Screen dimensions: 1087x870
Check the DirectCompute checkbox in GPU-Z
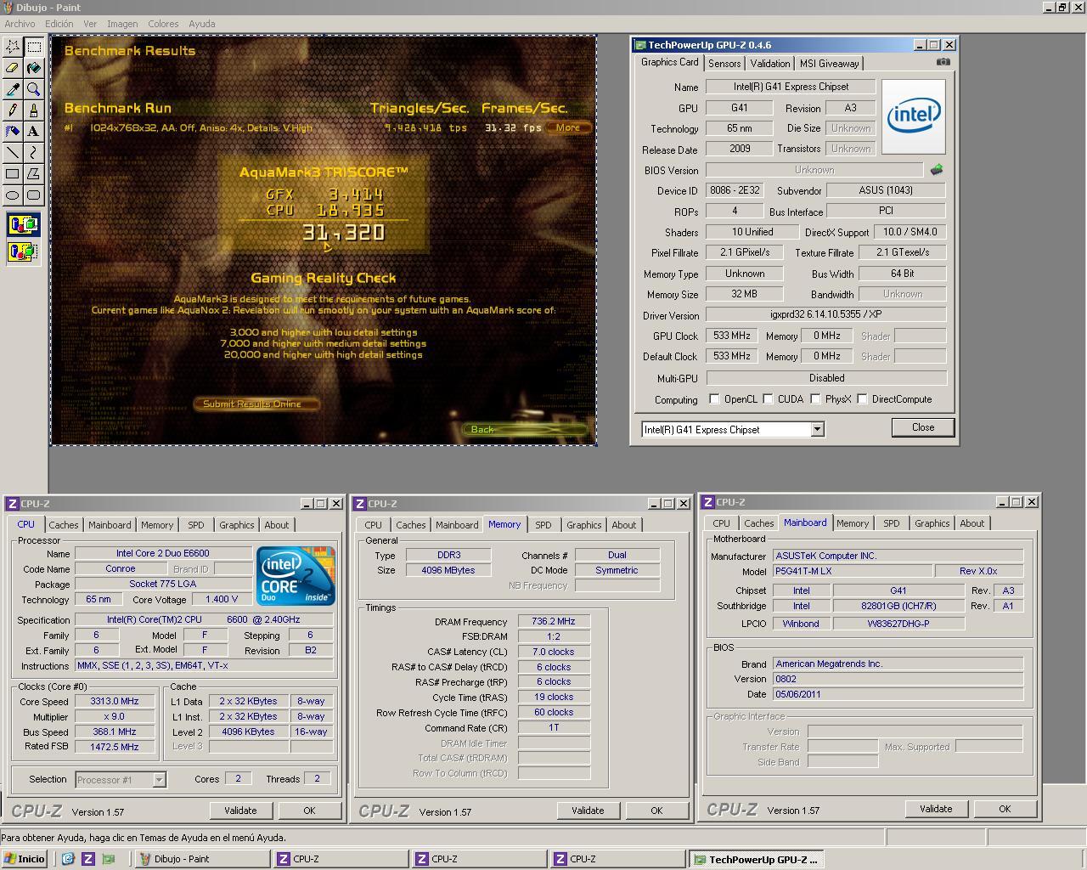[862, 399]
